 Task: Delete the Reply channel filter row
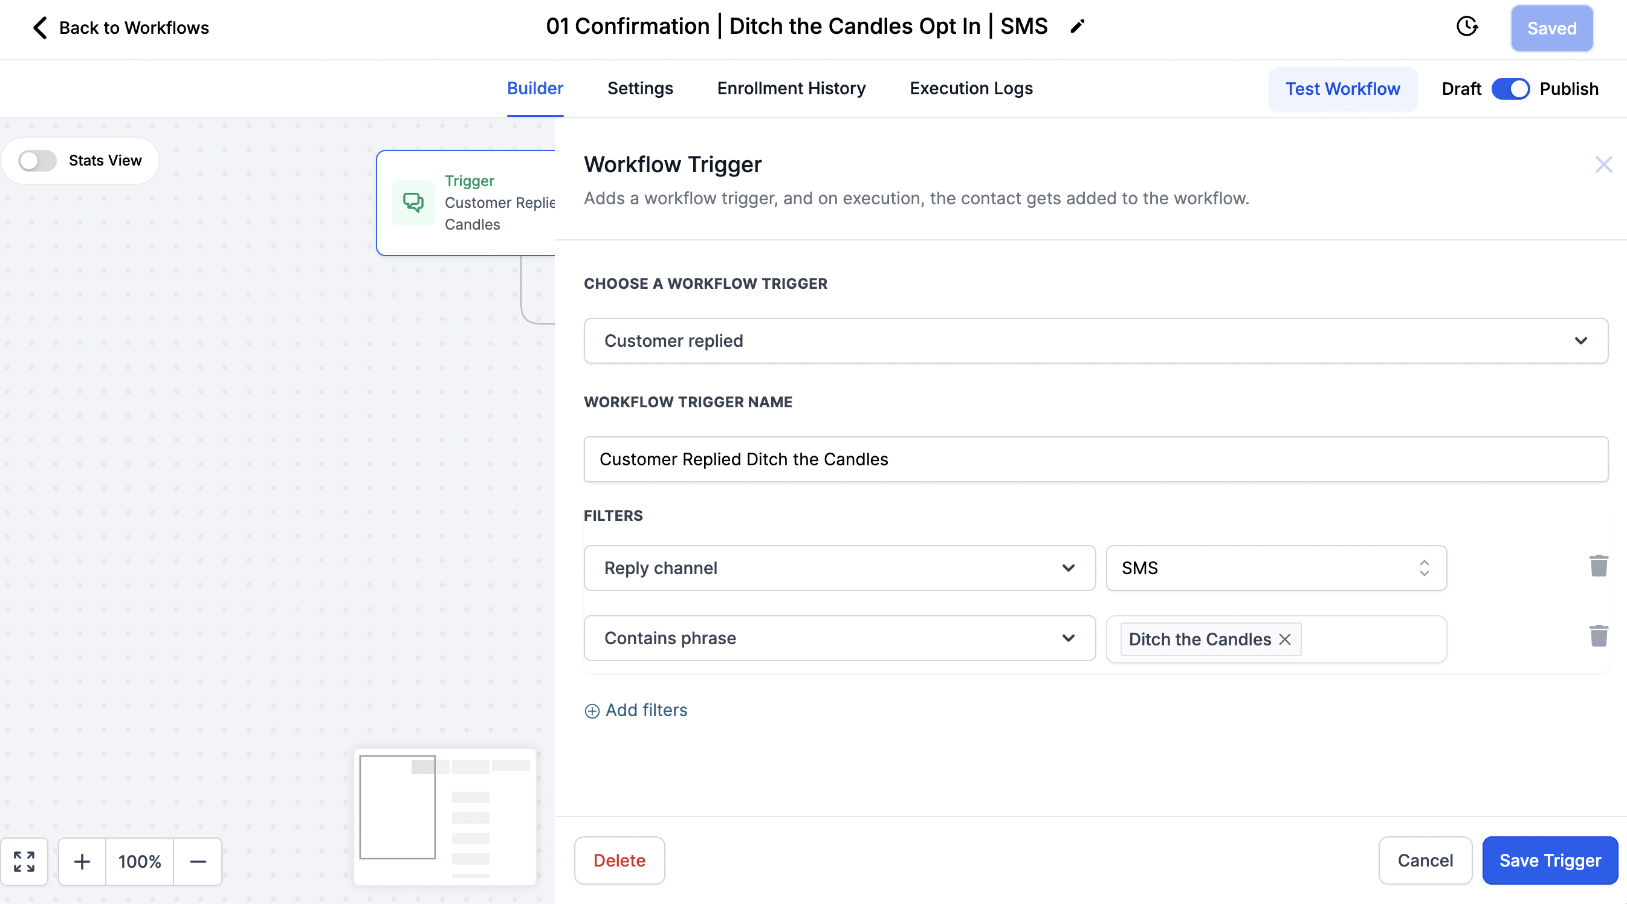click(x=1598, y=566)
